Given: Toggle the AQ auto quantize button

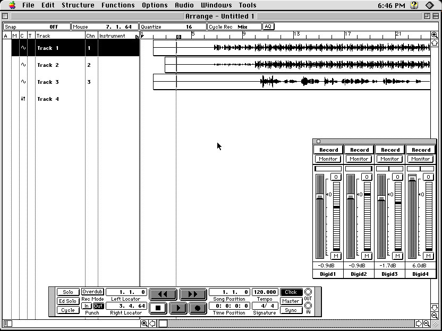Looking at the screenshot, I should coord(268,27).
